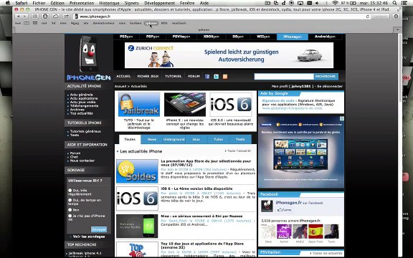Open AirPlay display menu bar icon
This screenshot has width=413, height=258.
pos(300,3)
